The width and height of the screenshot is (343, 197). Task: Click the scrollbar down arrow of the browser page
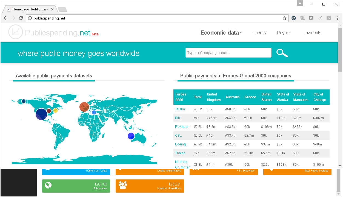point(340,166)
